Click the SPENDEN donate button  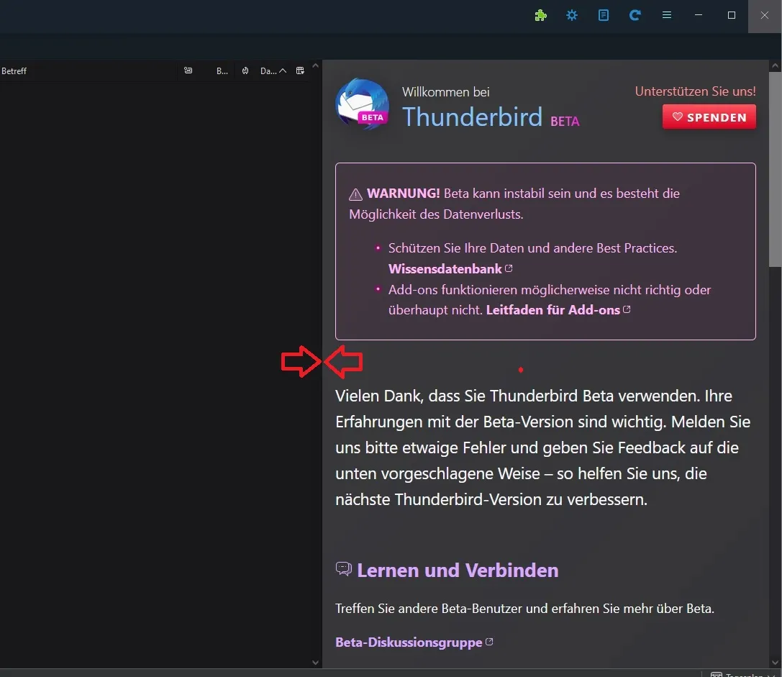click(x=709, y=117)
